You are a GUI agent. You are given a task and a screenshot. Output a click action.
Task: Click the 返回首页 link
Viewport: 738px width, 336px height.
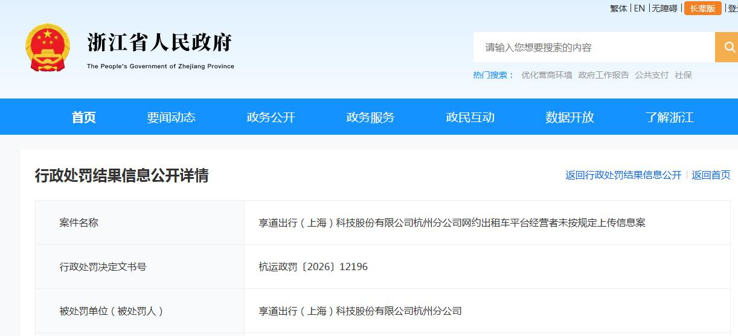(711, 175)
